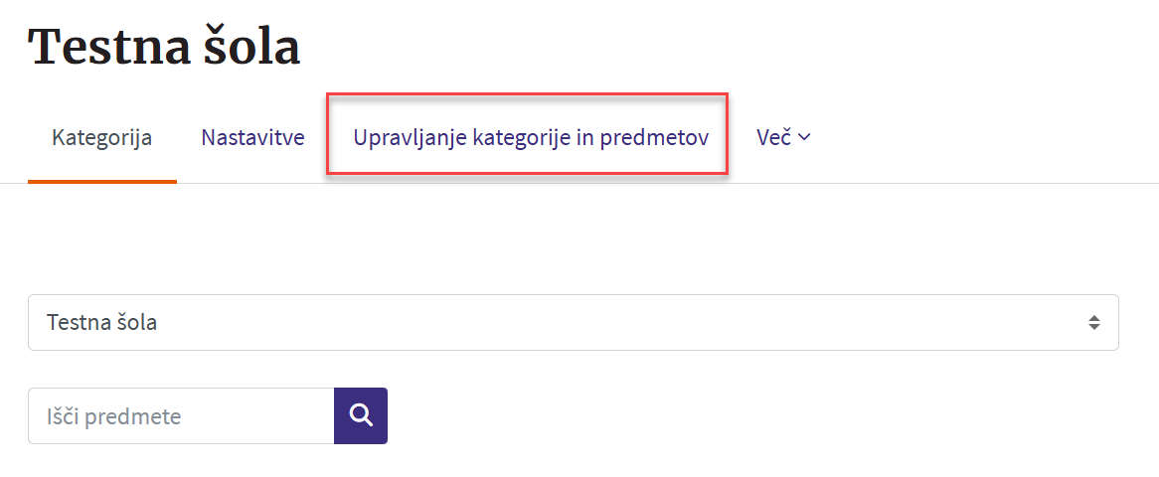Click the Išči predmete placeholder text
Viewport: 1159px width, 477px height.
tap(114, 416)
